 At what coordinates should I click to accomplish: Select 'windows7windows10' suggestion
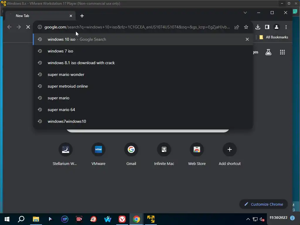(x=143, y=121)
